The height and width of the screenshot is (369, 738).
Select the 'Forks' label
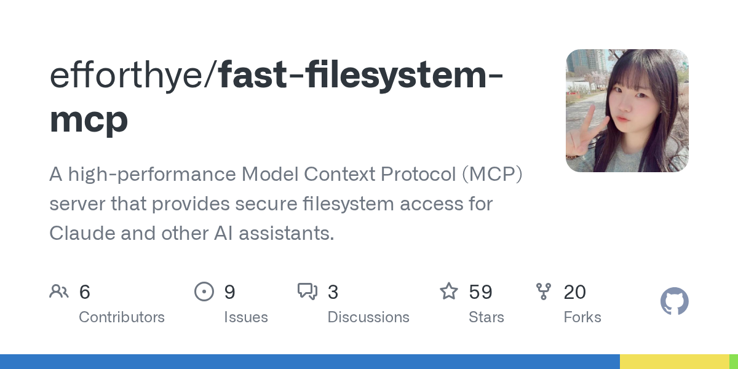pos(582,317)
